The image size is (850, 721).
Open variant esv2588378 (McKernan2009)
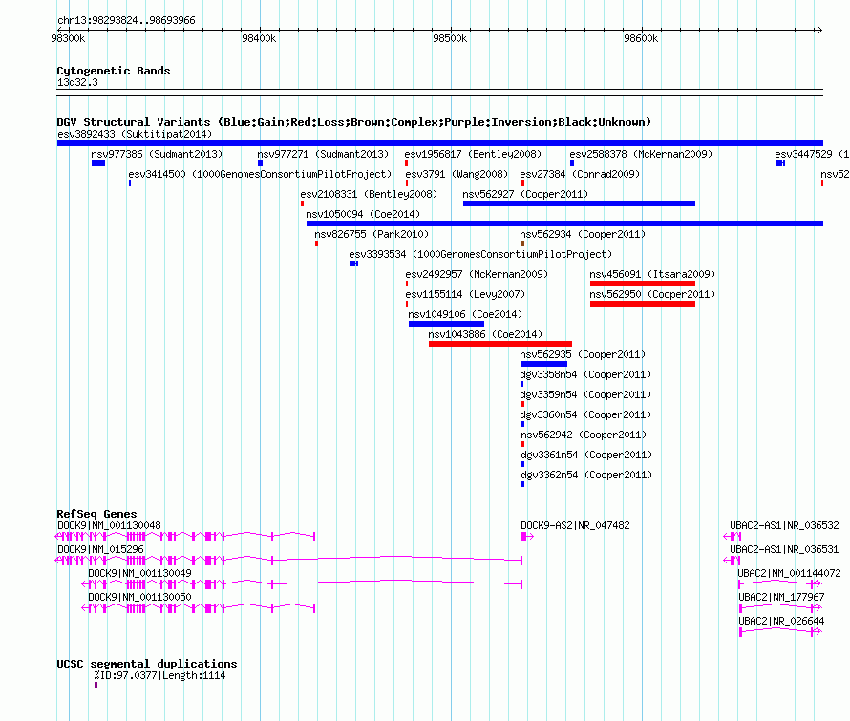[641, 154]
